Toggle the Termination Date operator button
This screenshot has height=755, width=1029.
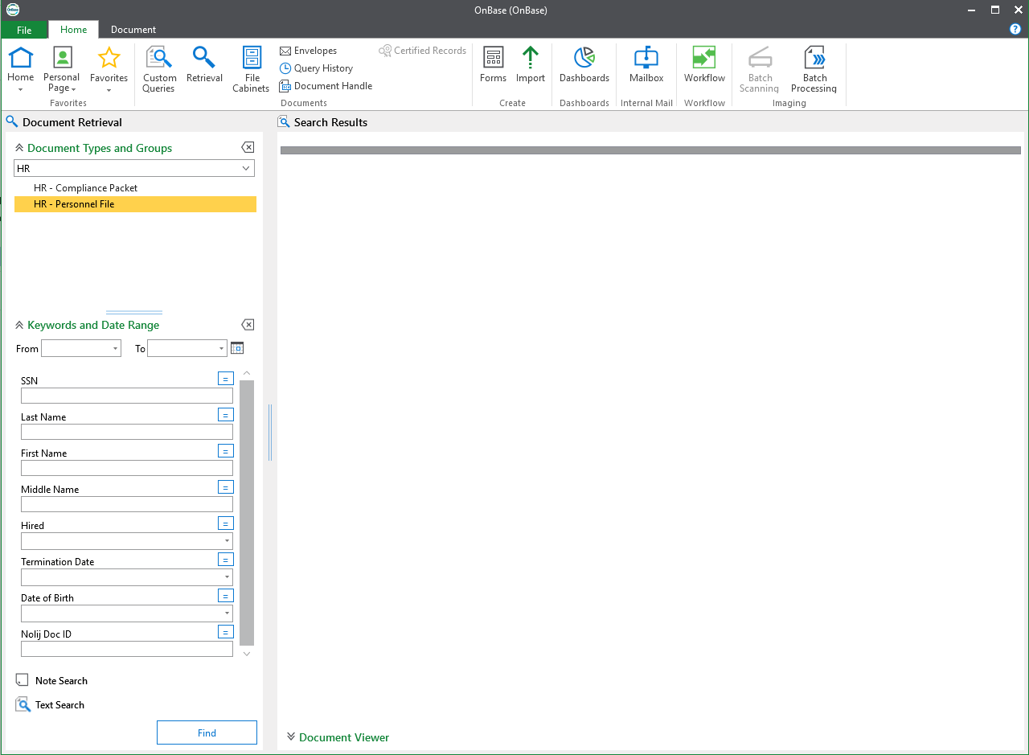pyautogui.click(x=226, y=559)
